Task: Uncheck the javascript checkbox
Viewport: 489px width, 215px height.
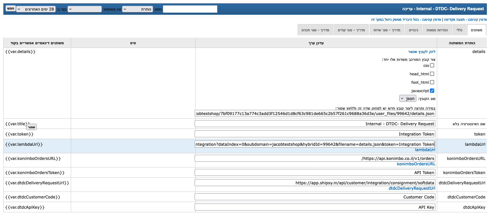Action: coord(432,91)
